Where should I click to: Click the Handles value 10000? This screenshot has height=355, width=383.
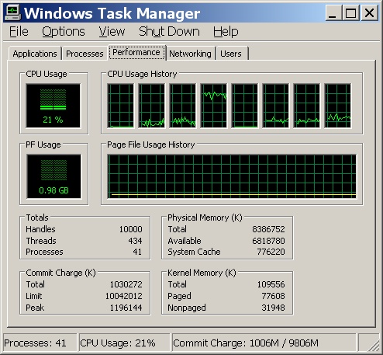pos(130,229)
